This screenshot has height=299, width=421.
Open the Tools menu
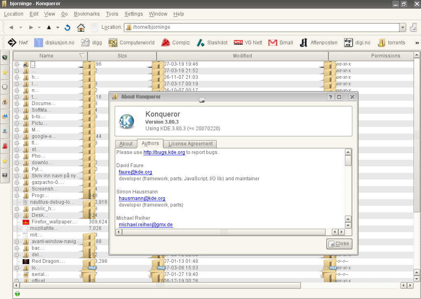(x=112, y=14)
